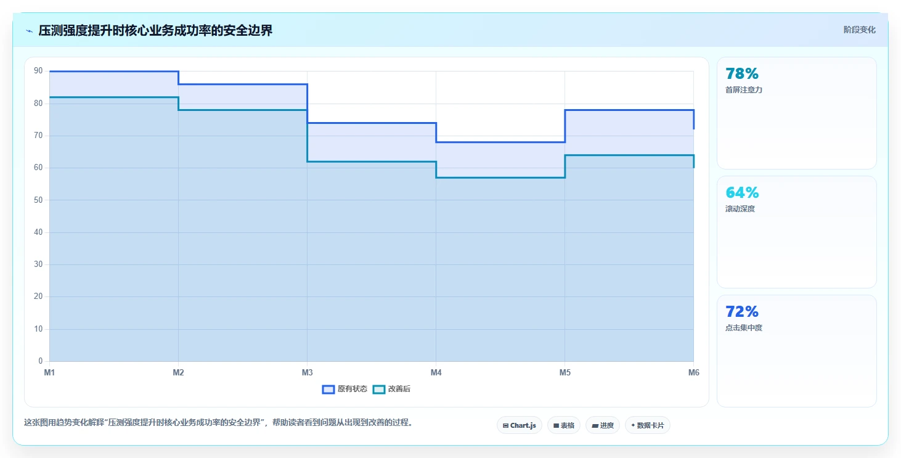Click the footer description starting 这张图用趋势变化解释

[x=218, y=423]
